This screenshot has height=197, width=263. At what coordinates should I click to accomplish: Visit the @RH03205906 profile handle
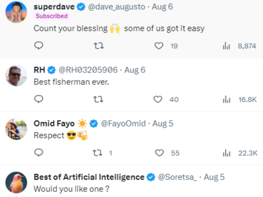pyautogui.click(x=88, y=70)
